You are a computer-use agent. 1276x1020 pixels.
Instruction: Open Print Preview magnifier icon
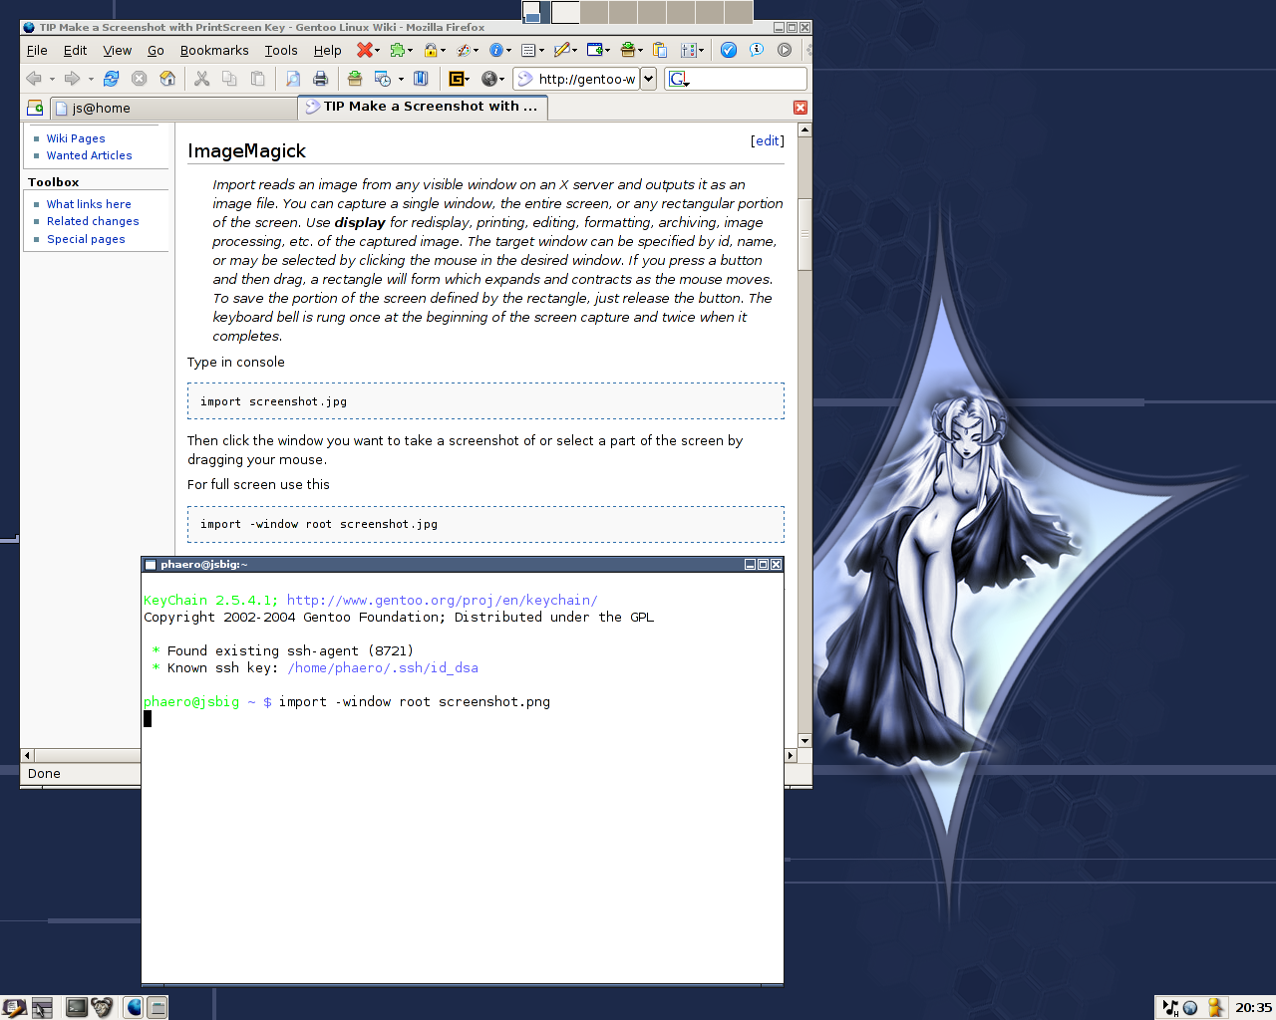point(292,79)
